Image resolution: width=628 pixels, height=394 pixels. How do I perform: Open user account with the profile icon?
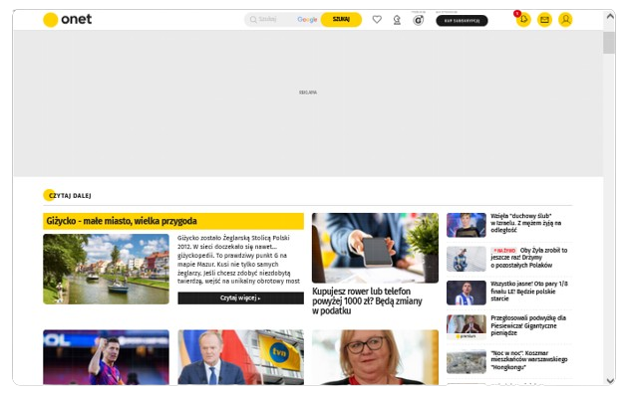[565, 20]
